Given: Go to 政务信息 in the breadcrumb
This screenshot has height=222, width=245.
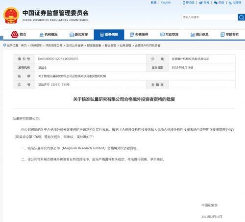Looking at the screenshot, I should [x=36, y=45].
